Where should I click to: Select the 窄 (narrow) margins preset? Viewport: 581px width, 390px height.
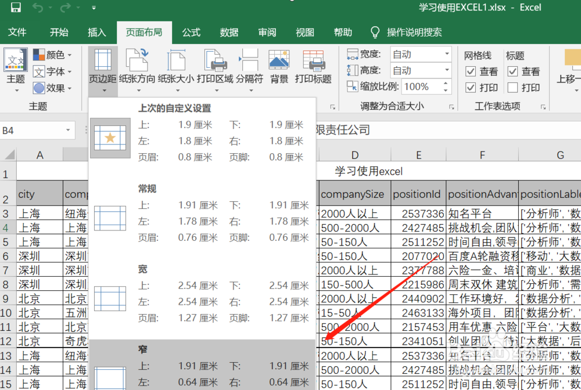pos(203,363)
